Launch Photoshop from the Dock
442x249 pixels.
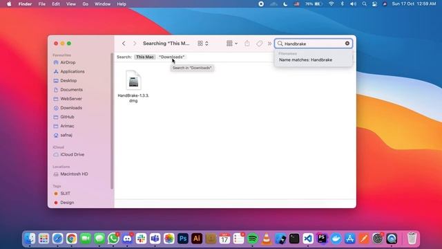pyautogui.click(x=183, y=239)
